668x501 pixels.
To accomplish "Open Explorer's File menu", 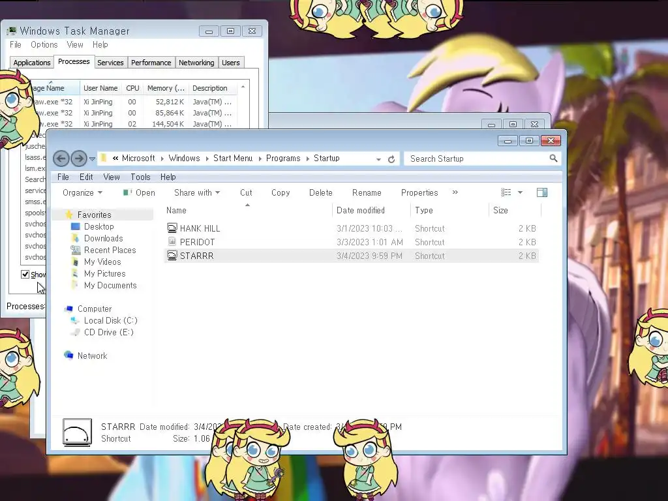I will point(63,177).
